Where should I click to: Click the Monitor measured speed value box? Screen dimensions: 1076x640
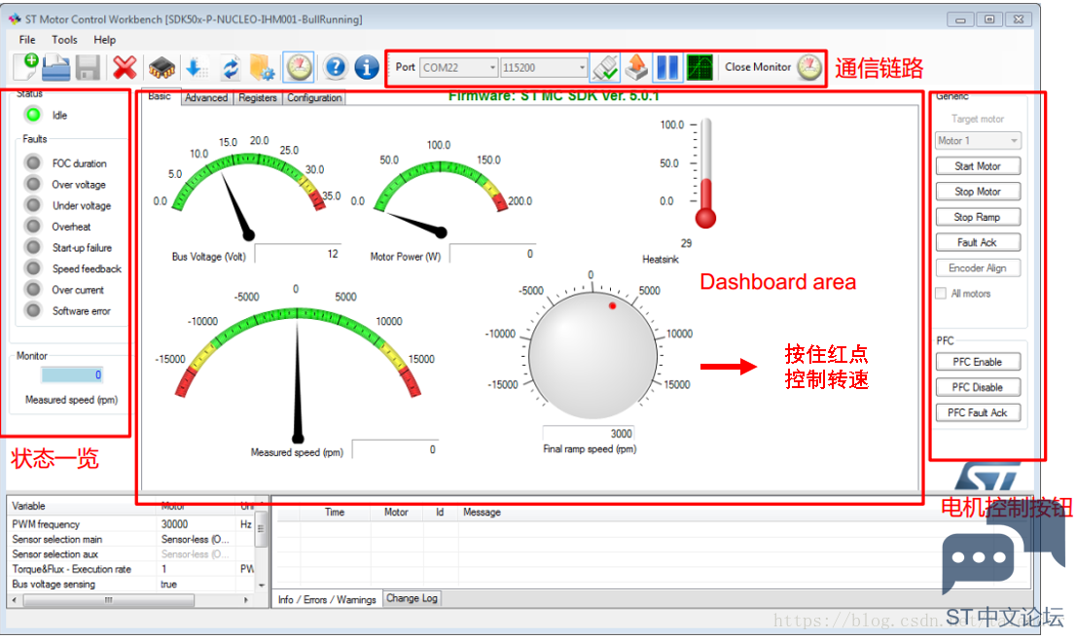72,374
